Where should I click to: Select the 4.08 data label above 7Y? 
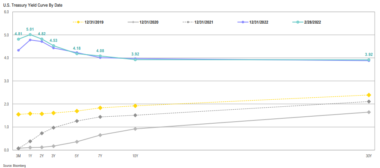click(x=100, y=50)
